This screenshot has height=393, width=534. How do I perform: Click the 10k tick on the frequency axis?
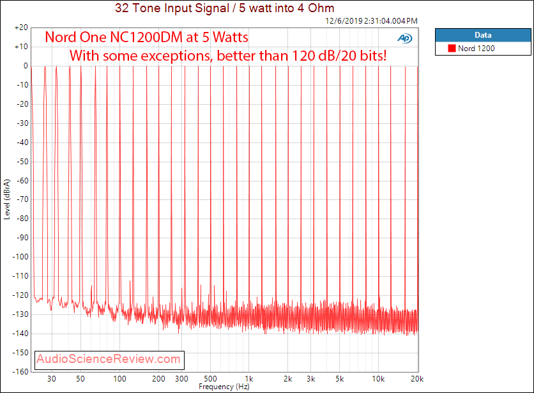point(378,379)
